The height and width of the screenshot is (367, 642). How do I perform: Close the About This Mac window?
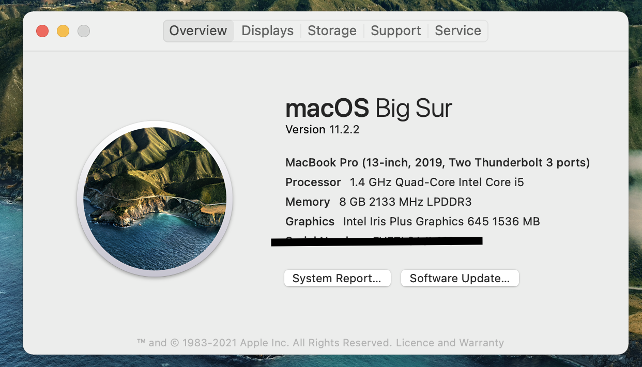tap(42, 31)
